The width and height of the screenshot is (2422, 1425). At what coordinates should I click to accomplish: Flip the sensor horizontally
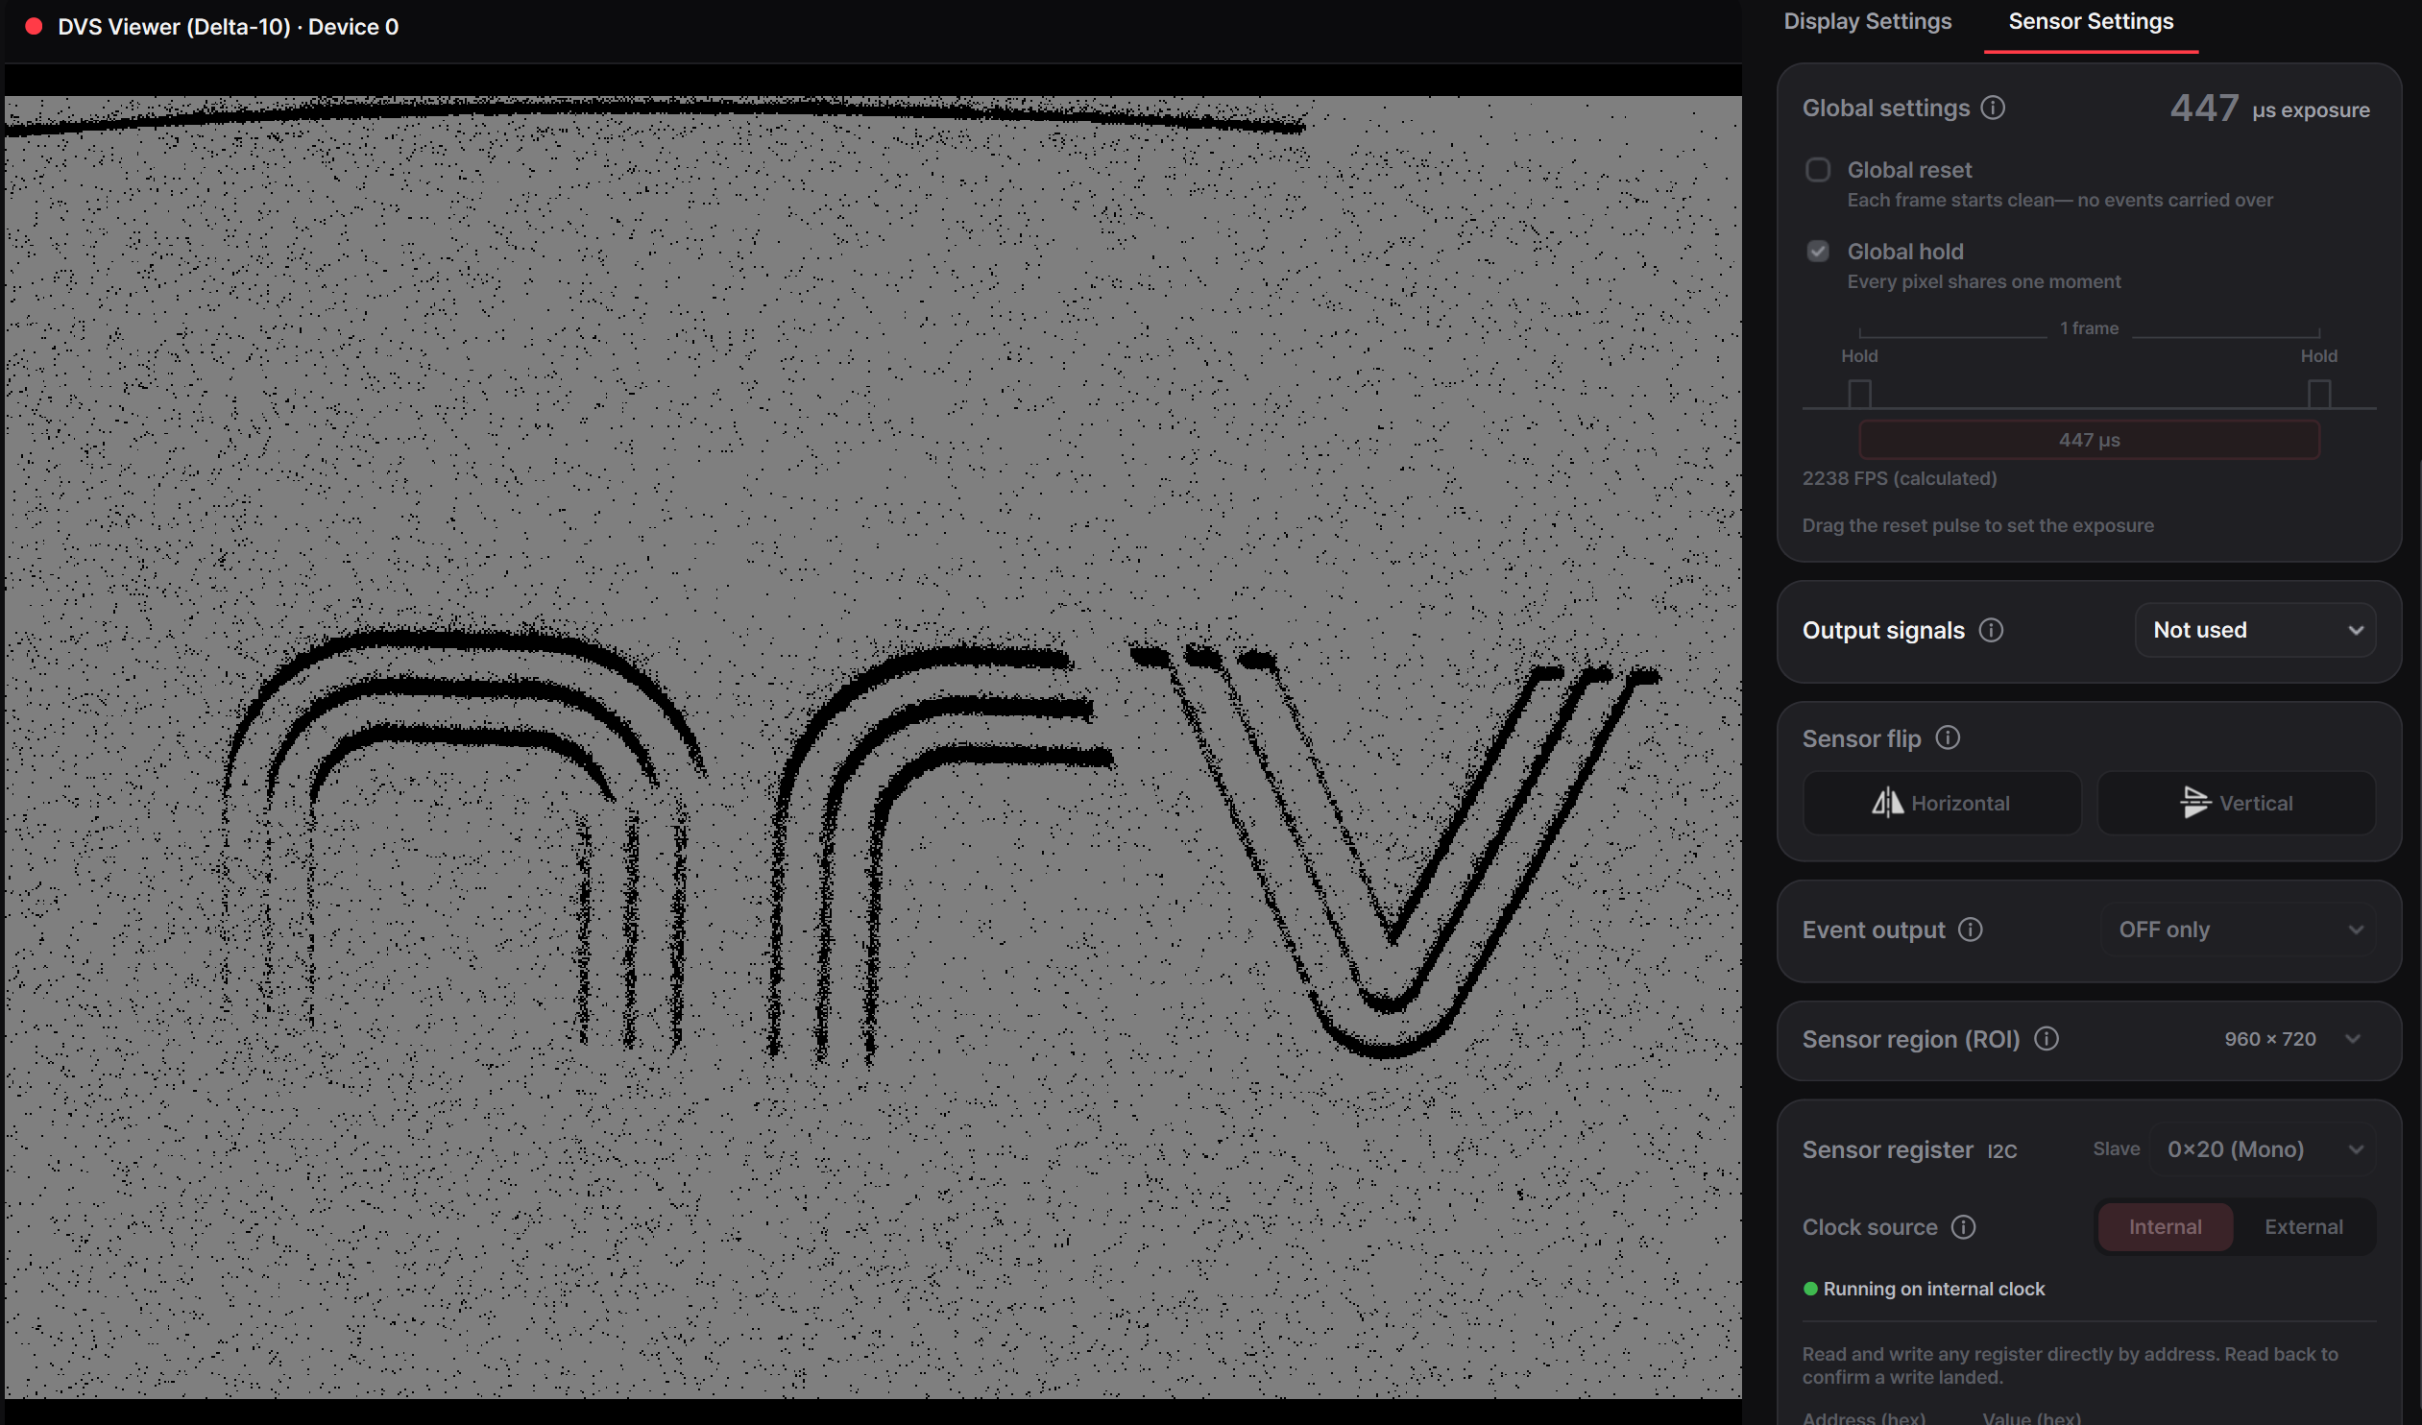(1942, 803)
